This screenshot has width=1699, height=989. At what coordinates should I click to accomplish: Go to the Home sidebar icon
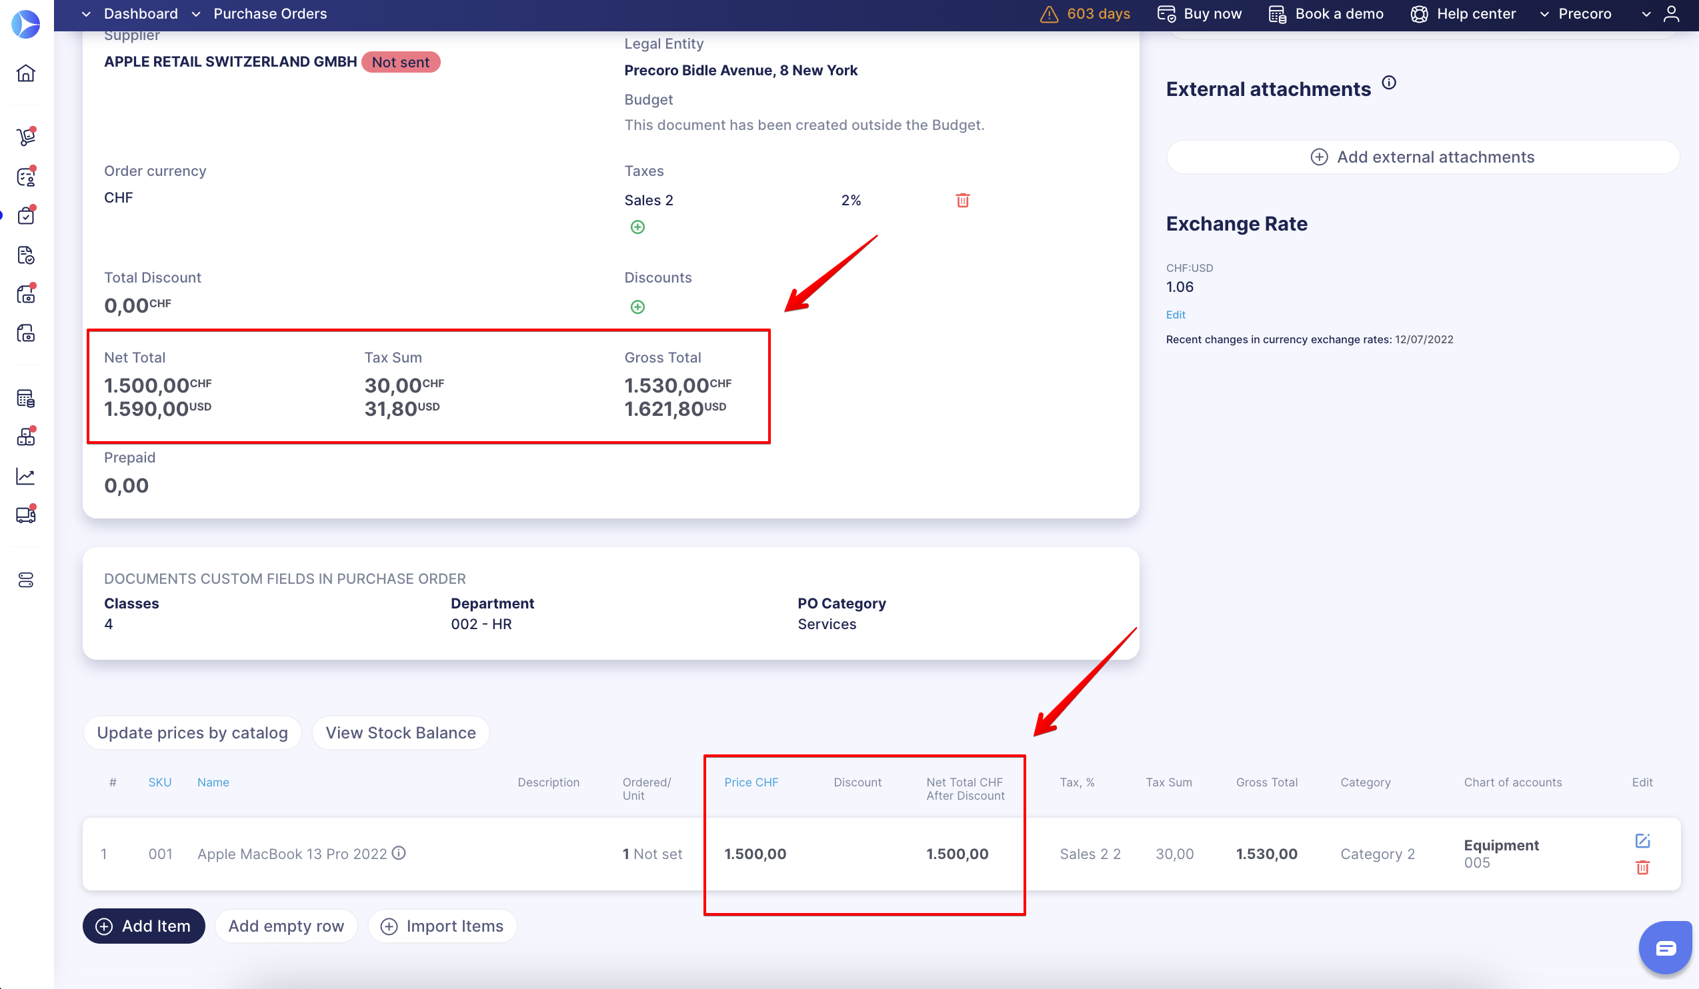25,73
